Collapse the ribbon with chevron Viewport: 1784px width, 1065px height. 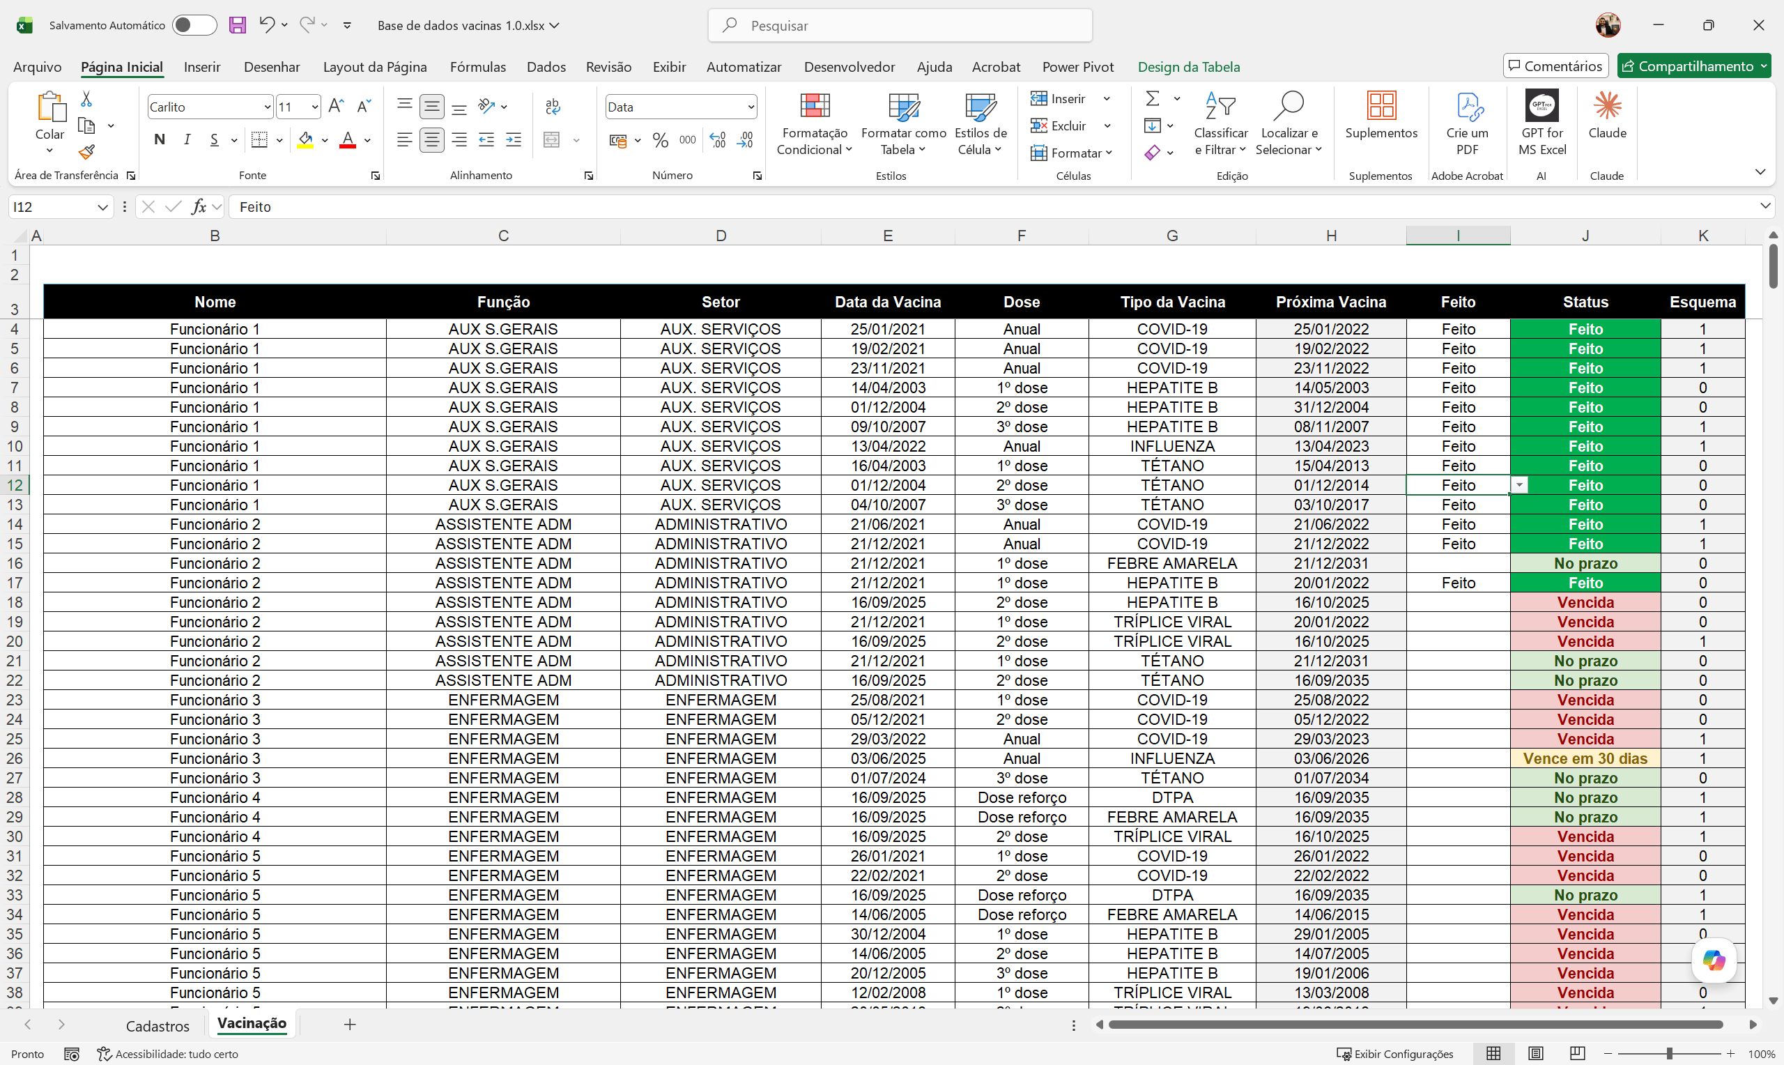(x=1760, y=172)
